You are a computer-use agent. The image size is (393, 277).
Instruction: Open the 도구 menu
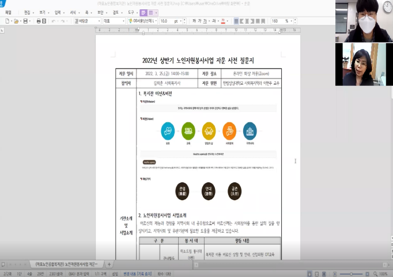coord(131,13)
